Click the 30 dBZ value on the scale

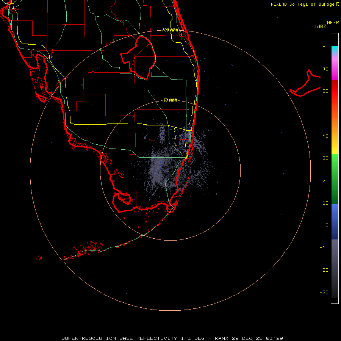point(325,158)
